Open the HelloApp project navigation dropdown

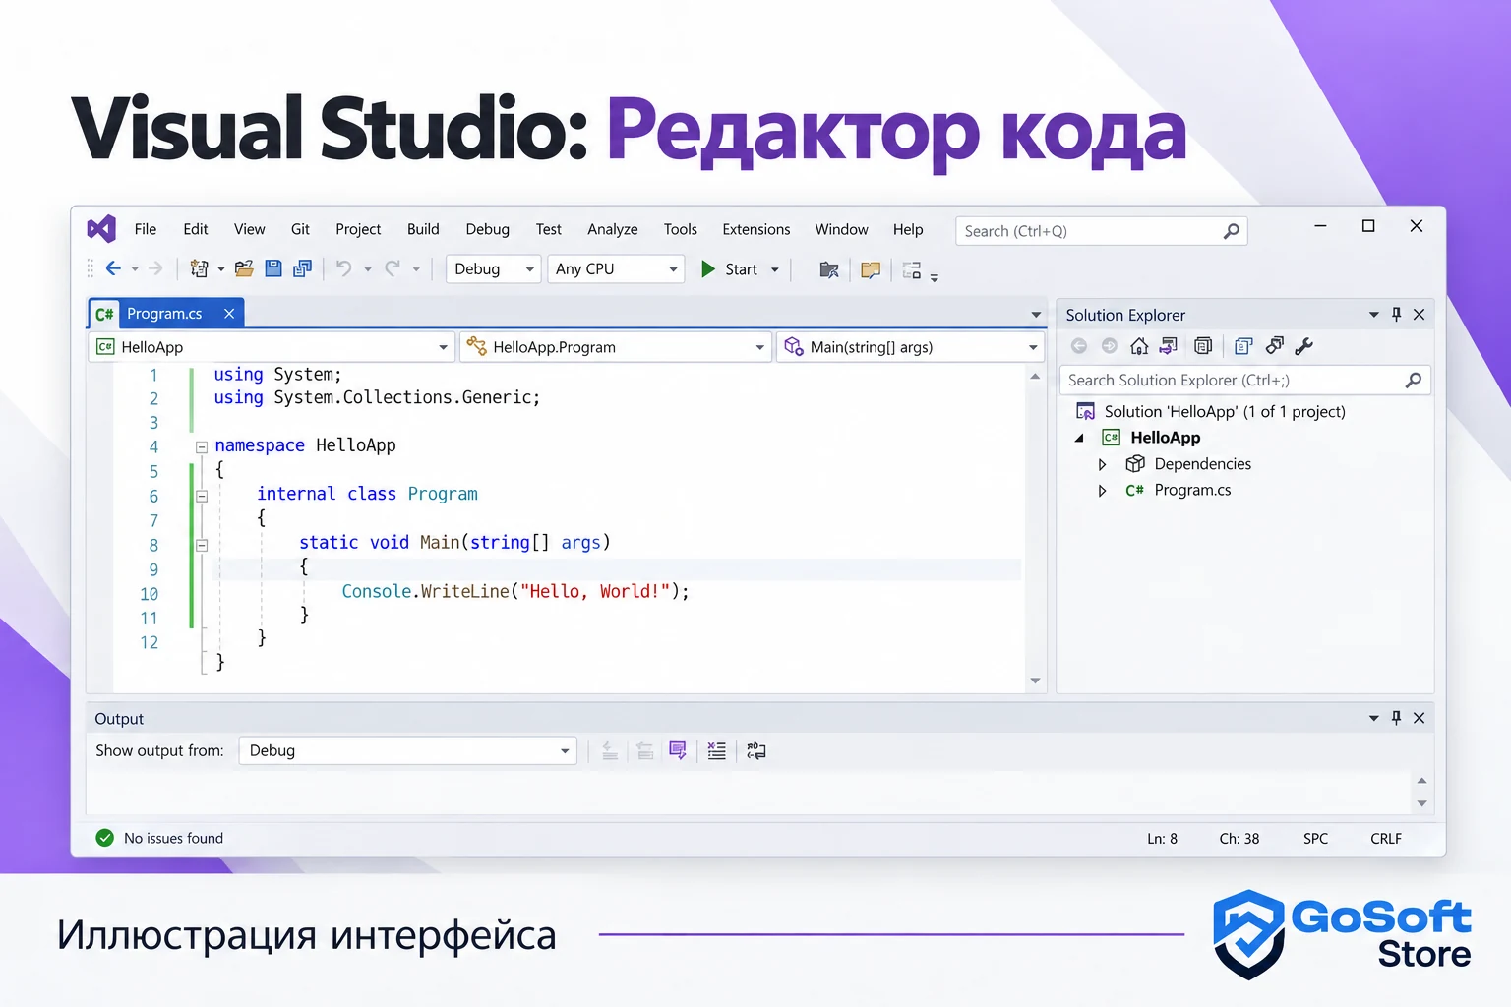pos(272,347)
